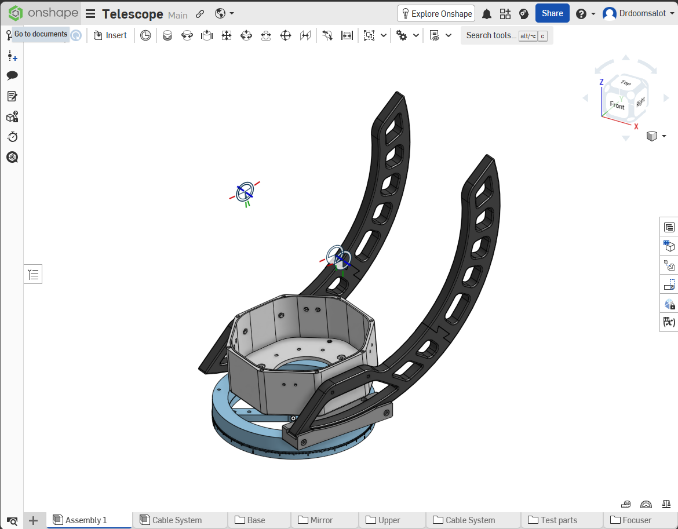Viewport: 678px width, 529px height.
Task: Click the Group dashed-square tool icon
Action: [369, 35]
